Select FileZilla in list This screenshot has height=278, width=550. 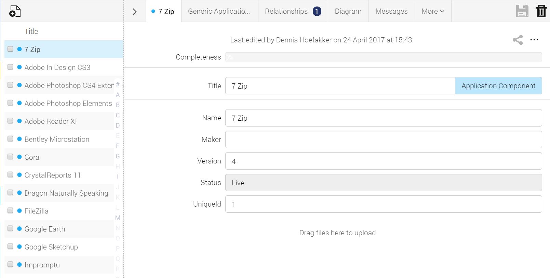[36, 211]
